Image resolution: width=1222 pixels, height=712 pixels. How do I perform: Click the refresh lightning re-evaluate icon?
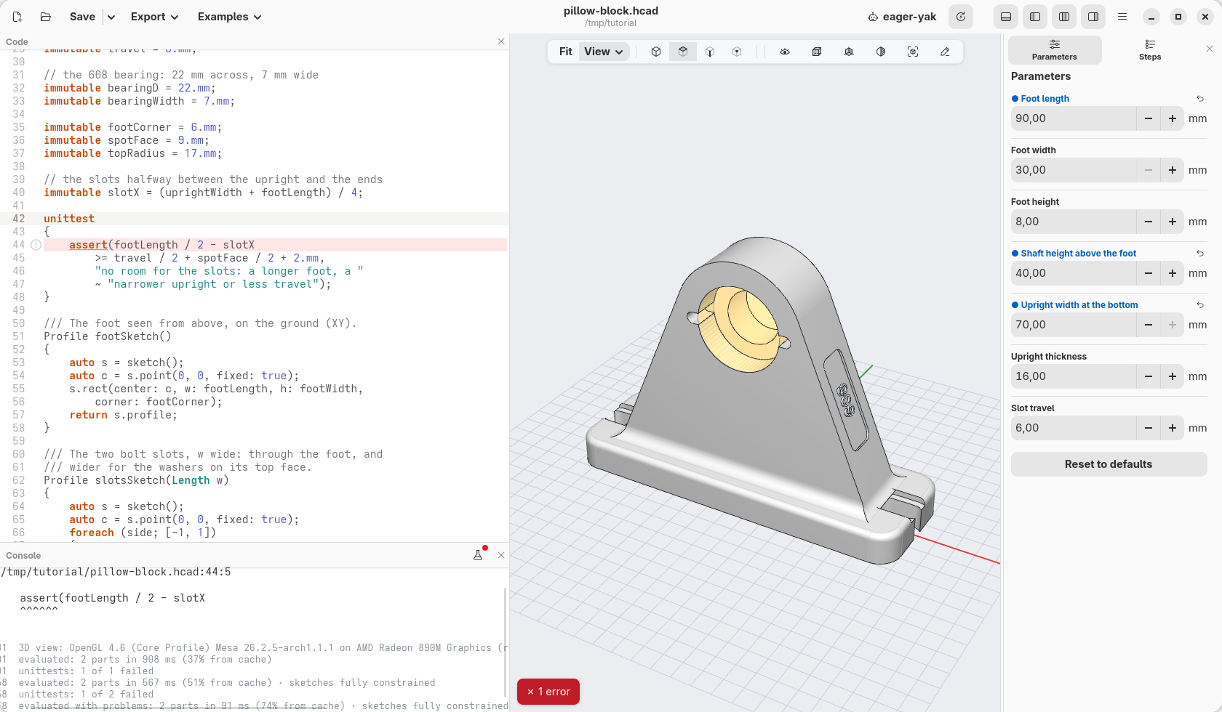(x=961, y=17)
